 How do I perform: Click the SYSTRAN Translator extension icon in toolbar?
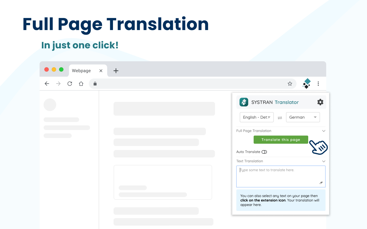[306, 83]
